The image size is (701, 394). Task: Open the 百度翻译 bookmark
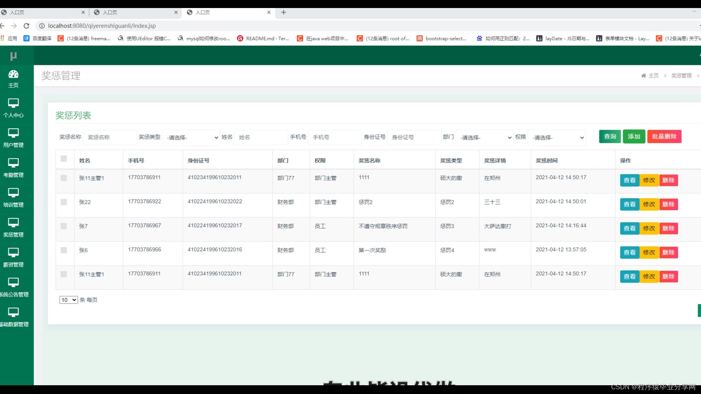[38, 38]
